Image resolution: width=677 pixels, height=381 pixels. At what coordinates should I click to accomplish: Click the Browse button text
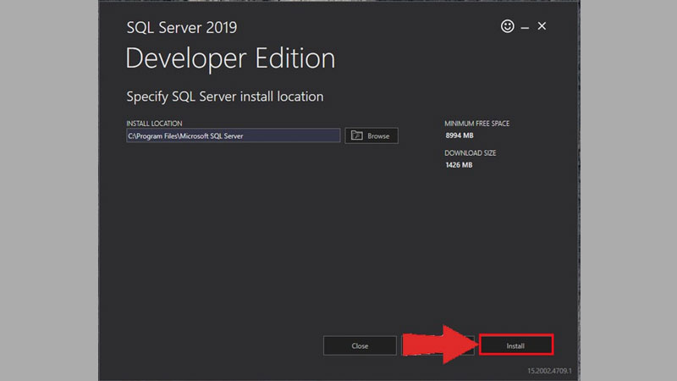(x=378, y=135)
